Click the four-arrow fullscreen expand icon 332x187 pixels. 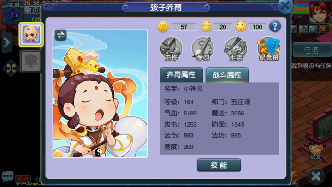11,68
